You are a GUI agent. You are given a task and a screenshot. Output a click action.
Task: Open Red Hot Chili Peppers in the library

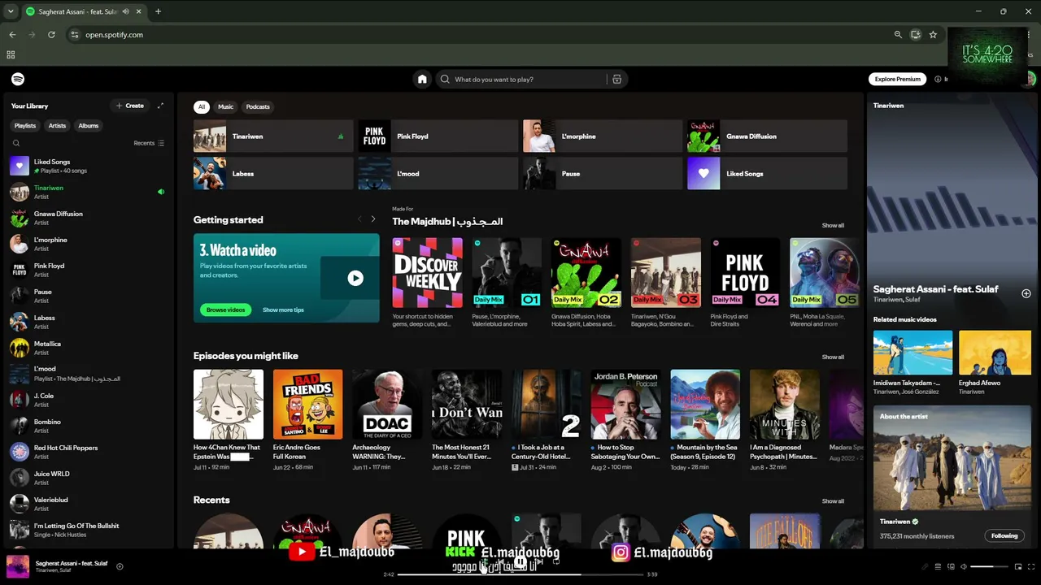88,452
